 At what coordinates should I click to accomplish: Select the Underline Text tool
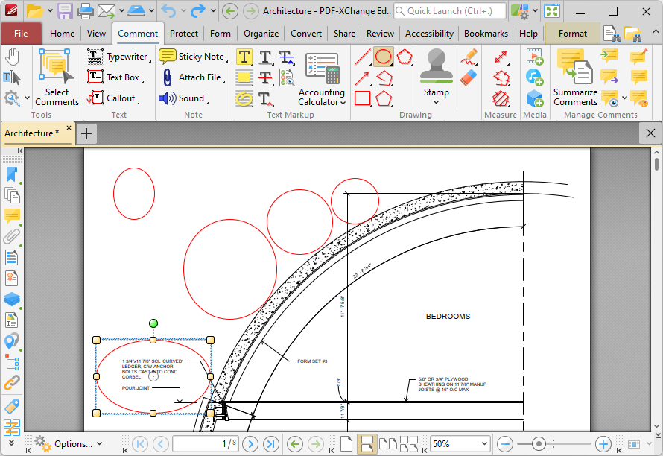pyautogui.click(x=265, y=57)
